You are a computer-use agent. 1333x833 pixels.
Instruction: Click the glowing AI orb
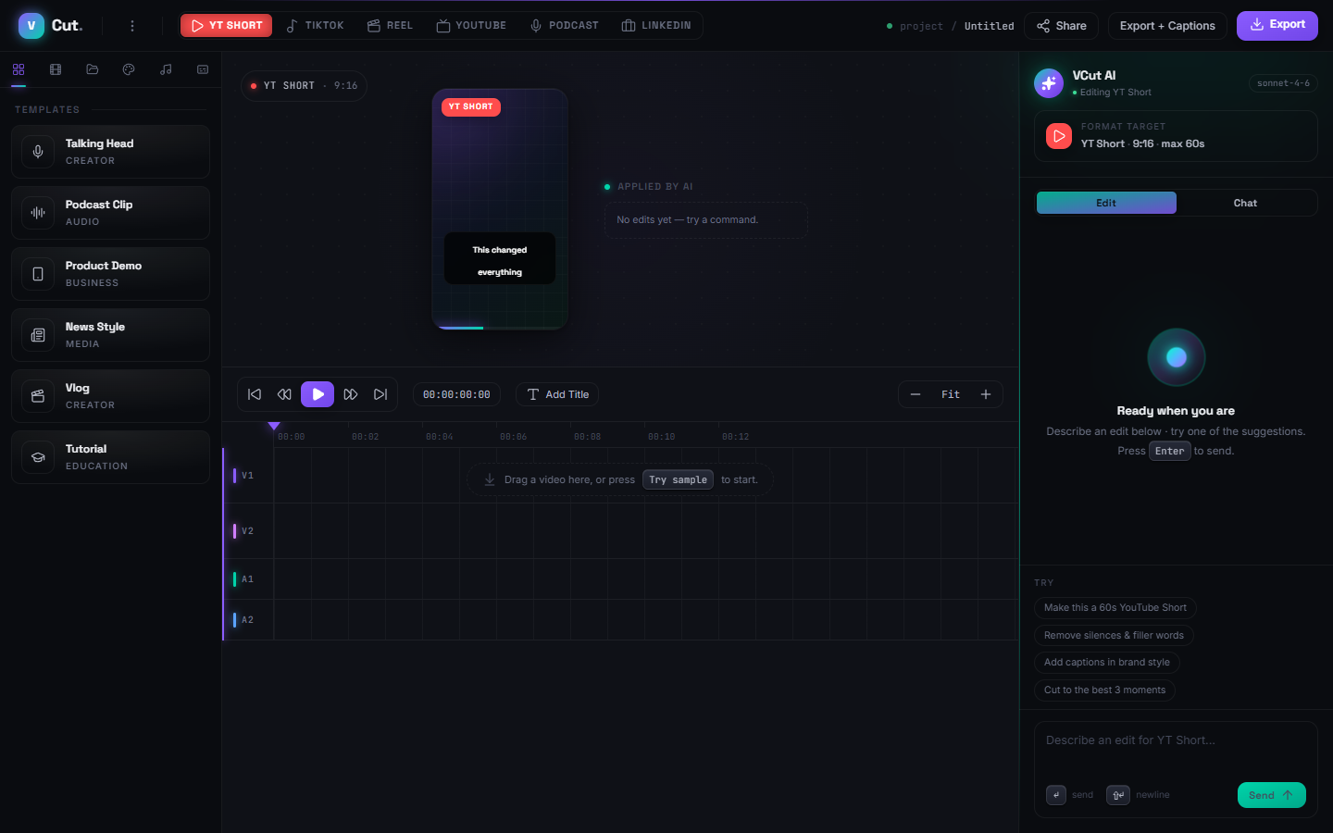coord(1177,357)
